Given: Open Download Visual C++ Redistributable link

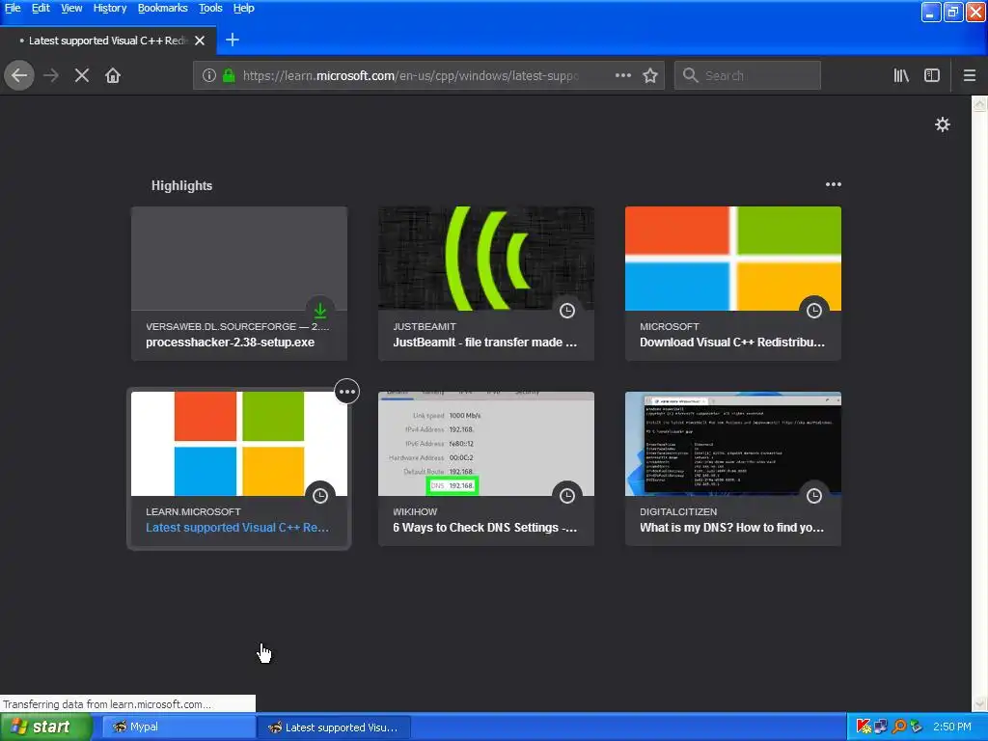Looking at the screenshot, I should [732, 343].
